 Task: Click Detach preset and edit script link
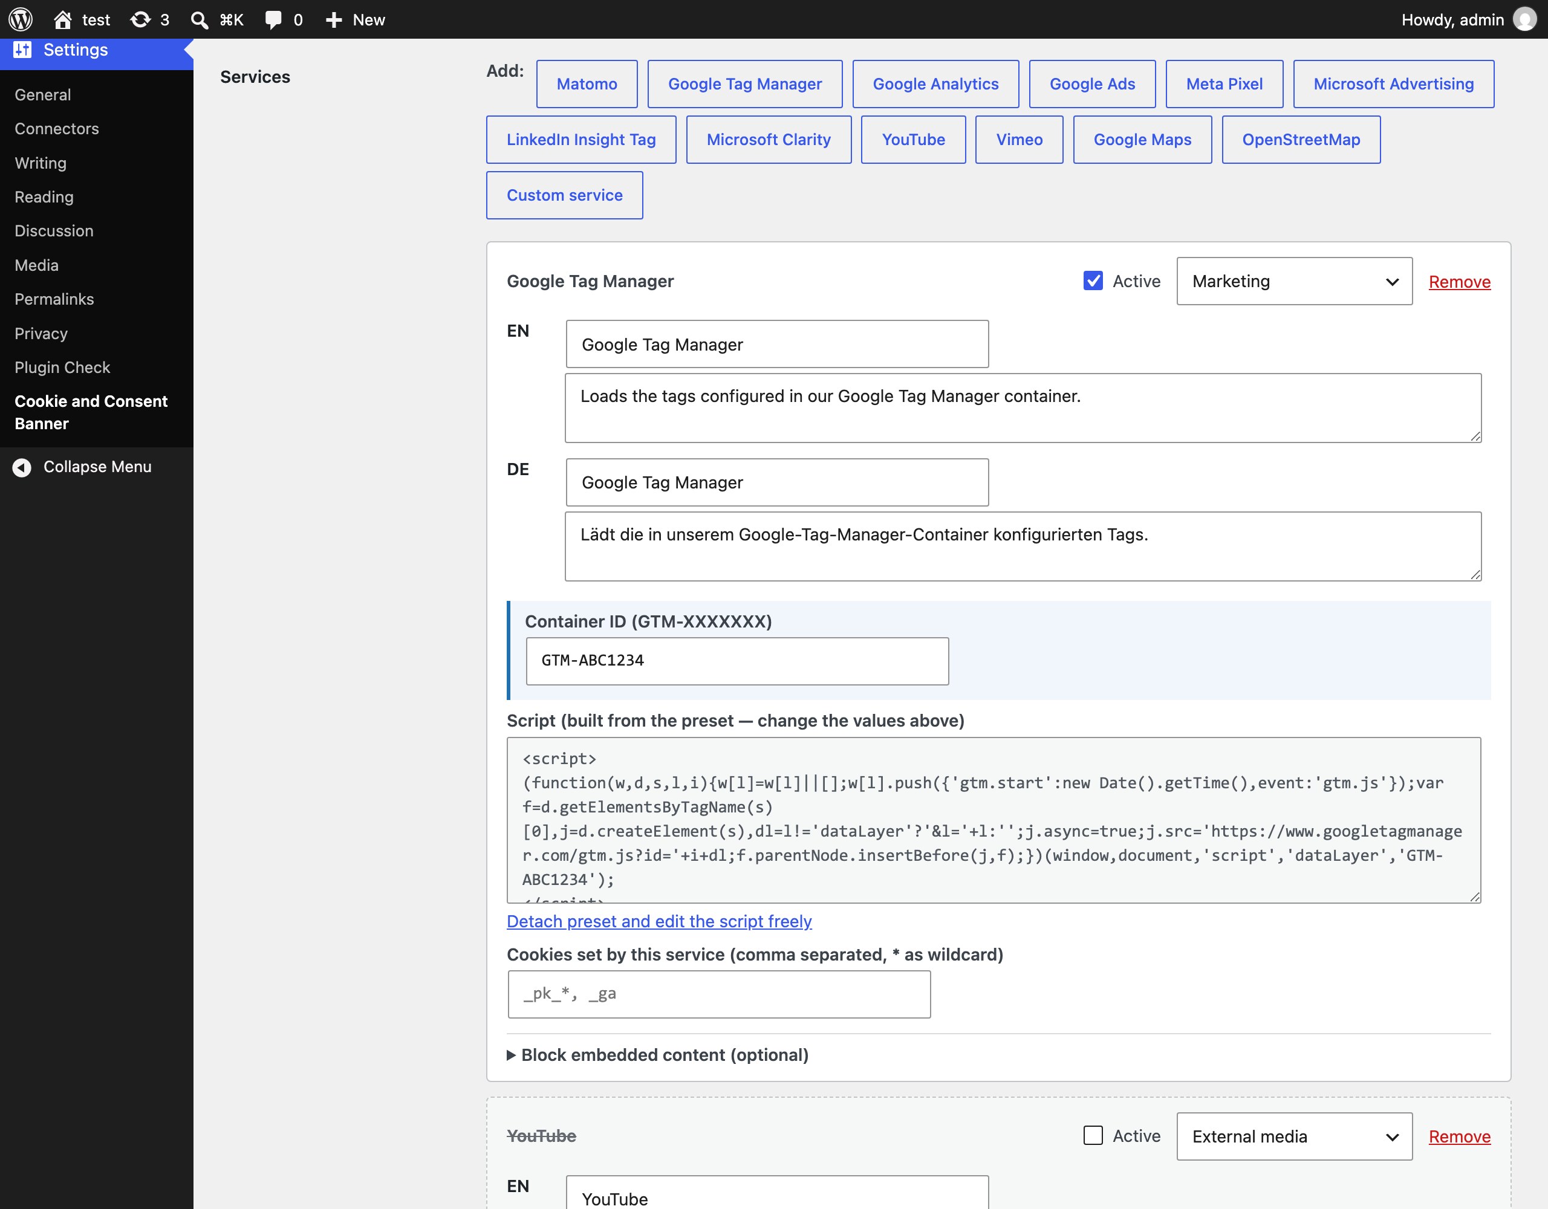coord(659,921)
